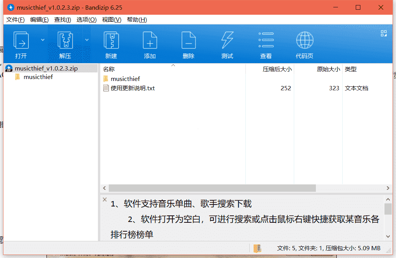The image size is (396, 258).
Task: Open the 文件(F) menu
Action: tap(15, 20)
